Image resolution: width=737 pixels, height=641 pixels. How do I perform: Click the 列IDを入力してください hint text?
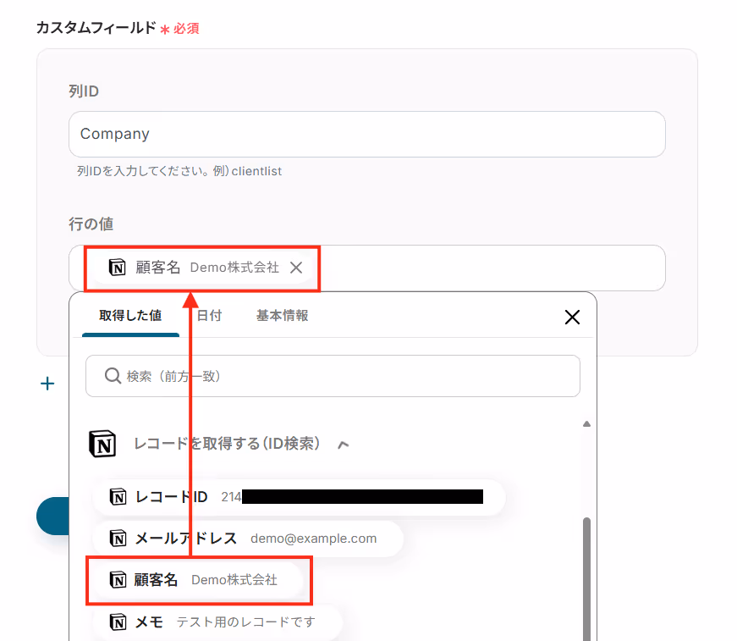[x=179, y=171]
